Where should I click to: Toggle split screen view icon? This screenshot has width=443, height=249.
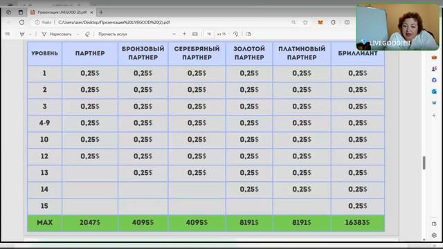(x=347, y=22)
